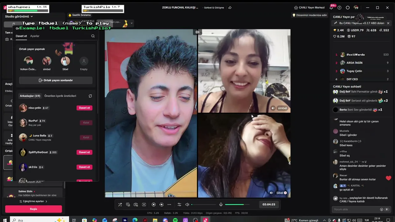Mute simbel's guest audio

[273, 108]
